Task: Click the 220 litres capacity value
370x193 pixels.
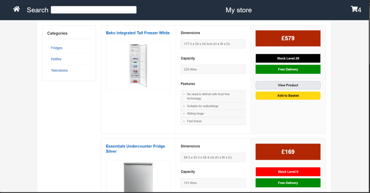Action: [213, 69]
